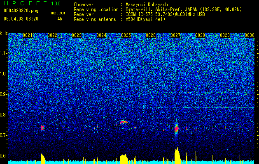Click the 0827 time marker
The width and height of the screenshot is (259, 164).
175,35
